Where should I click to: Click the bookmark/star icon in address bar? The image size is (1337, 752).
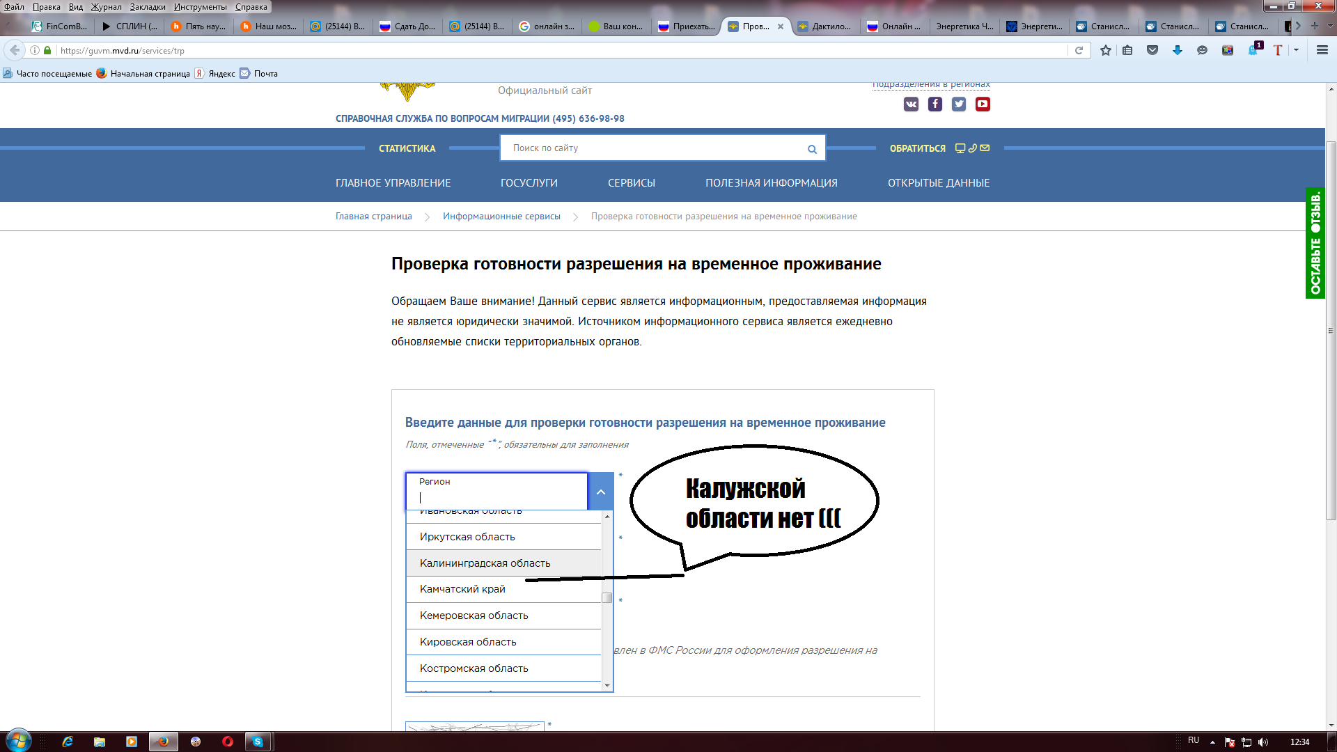coord(1107,51)
